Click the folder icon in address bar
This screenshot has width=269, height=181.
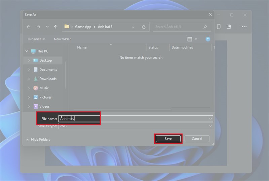tap(67, 27)
